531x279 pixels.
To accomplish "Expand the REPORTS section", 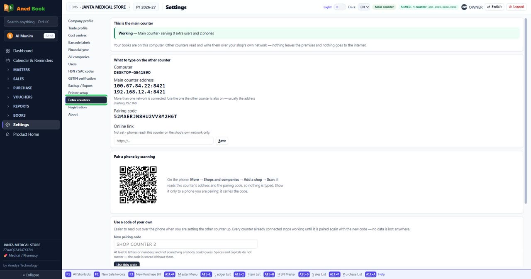I will tap(32, 106).
